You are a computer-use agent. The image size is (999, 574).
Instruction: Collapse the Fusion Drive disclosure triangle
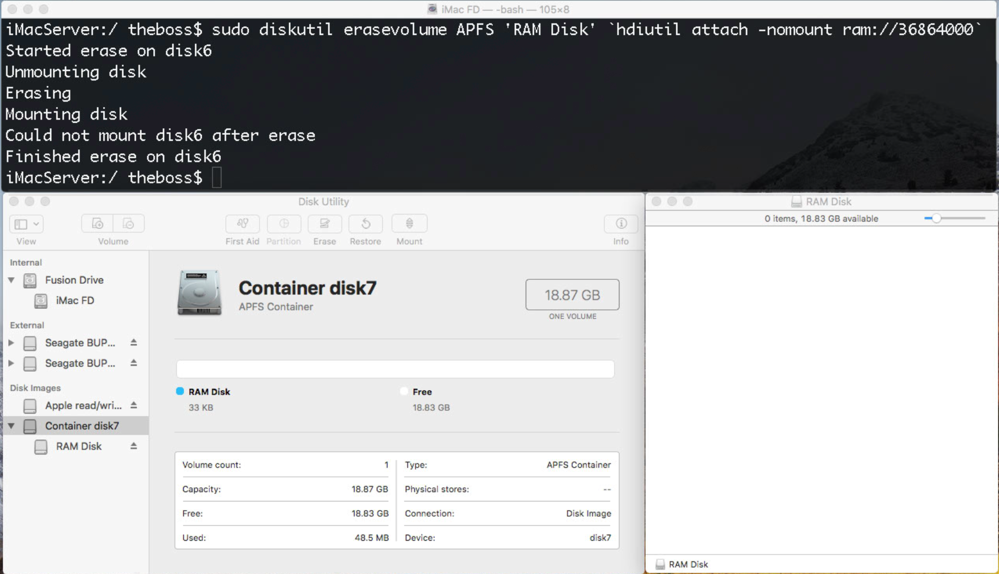pyautogui.click(x=11, y=280)
